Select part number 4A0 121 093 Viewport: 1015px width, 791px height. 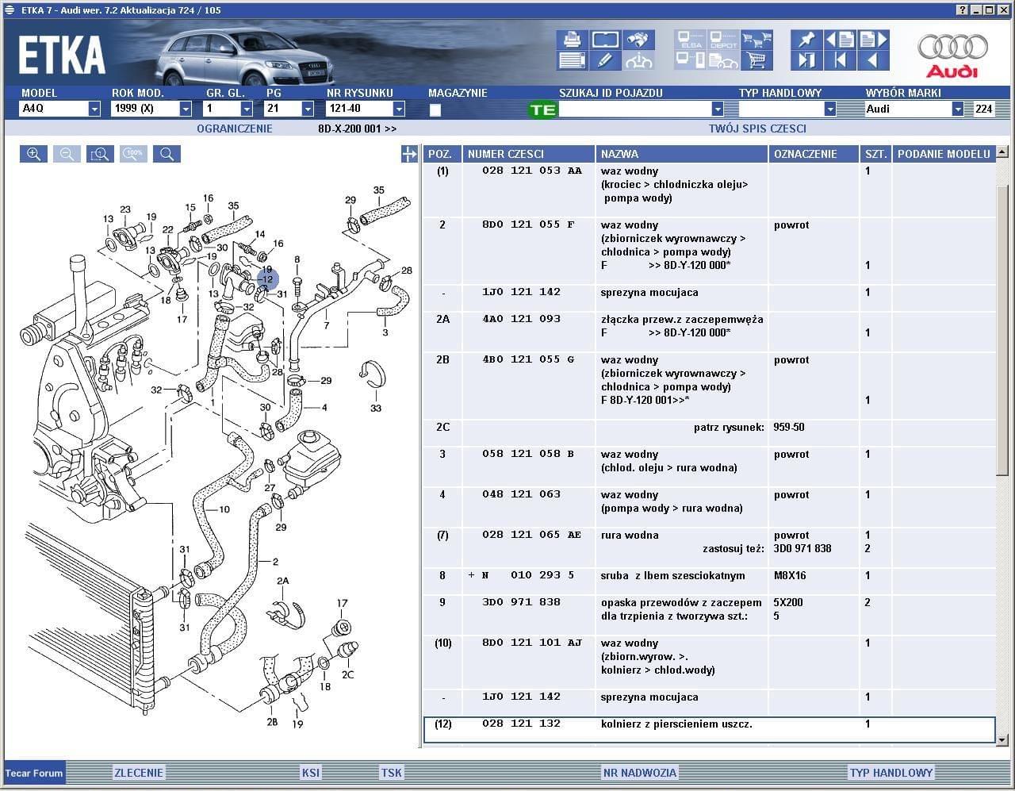click(521, 319)
